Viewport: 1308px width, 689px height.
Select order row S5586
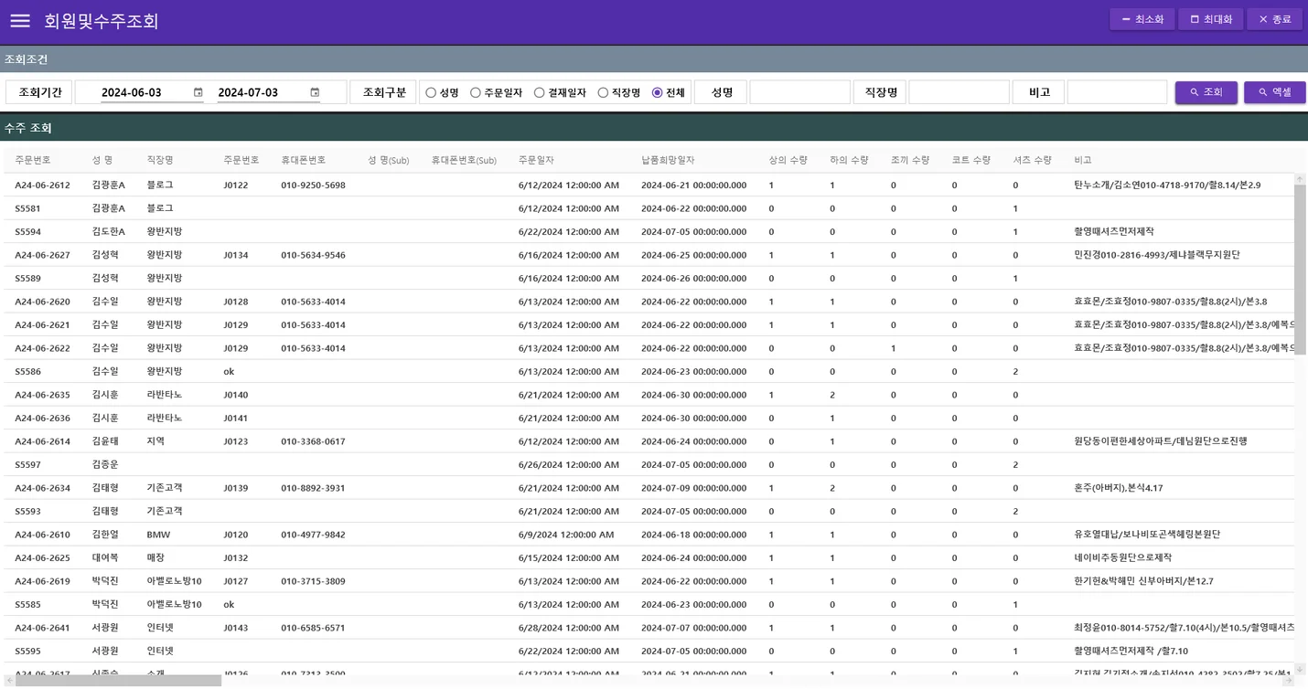tap(649, 371)
